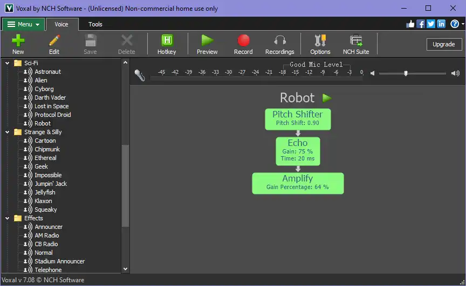Select the Jumpin' Jack voice
The image size is (466, 286).
(x=51, y=184)
